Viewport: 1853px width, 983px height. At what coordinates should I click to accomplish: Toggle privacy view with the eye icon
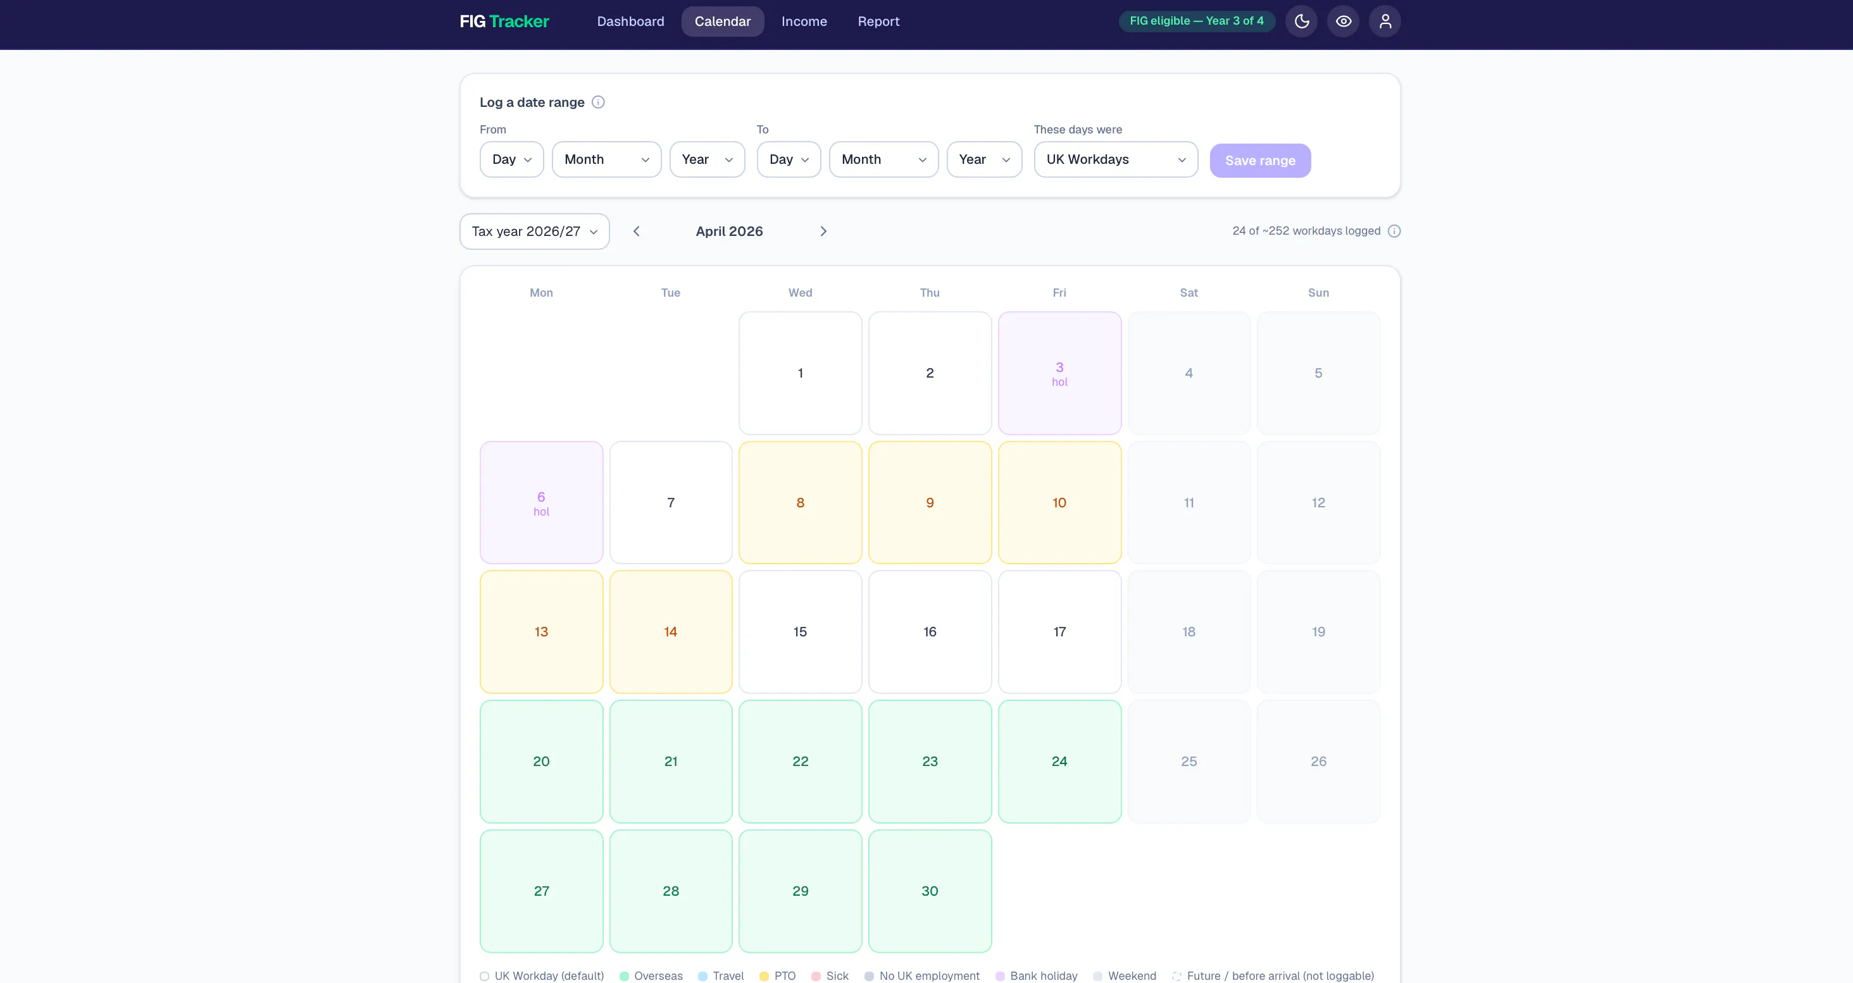tap(1343, 22)
